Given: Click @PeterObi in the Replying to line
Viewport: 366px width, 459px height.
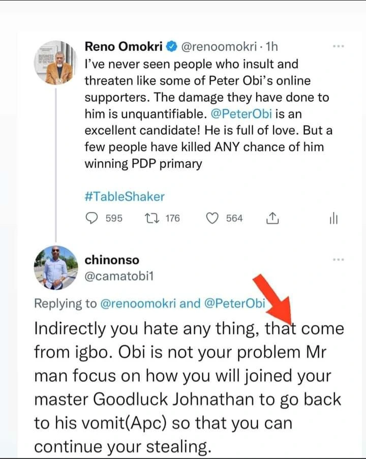Looking at the screenshot, I should pos(235,303).
